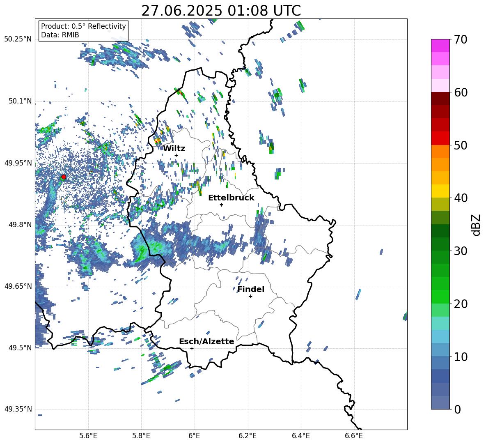This screenshot has width=486, height=444.
Task: Click the Esch/Alzette city label
Action: point(206,341)
